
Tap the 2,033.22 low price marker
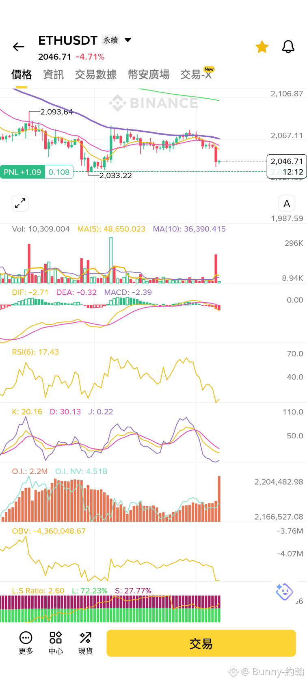click(x=115, y=176)
